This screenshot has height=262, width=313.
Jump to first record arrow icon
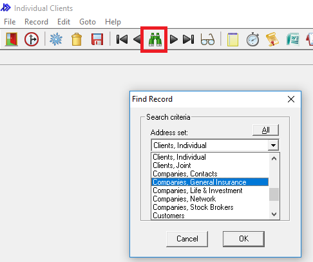[122, 39]
